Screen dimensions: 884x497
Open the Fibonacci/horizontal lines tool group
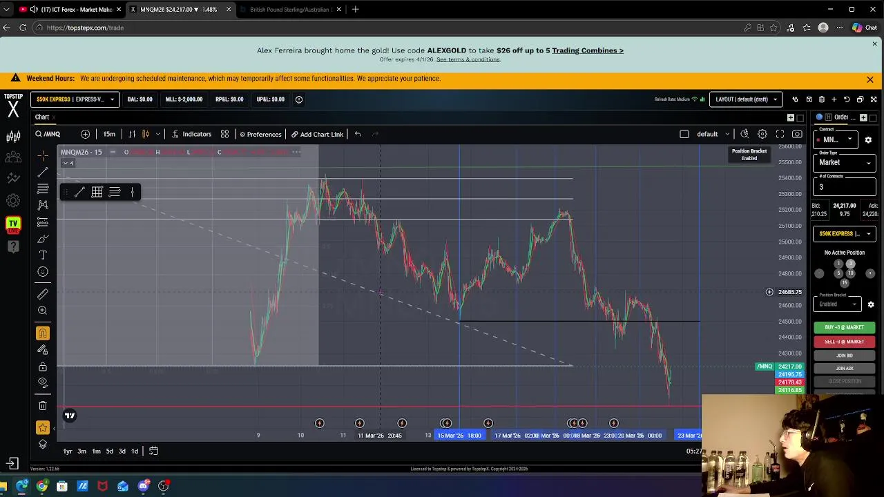tap(43, 188)
